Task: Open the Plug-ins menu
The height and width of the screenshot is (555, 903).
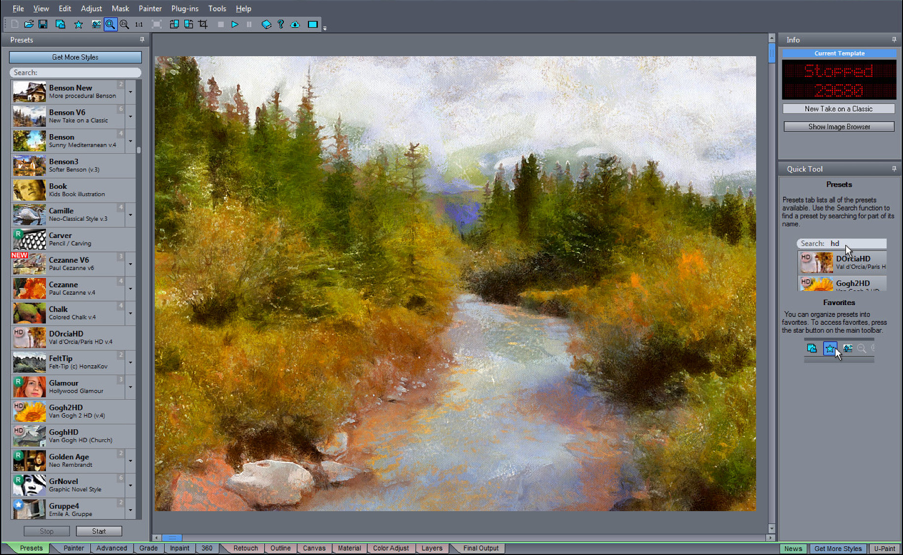Action: (185, 8)
